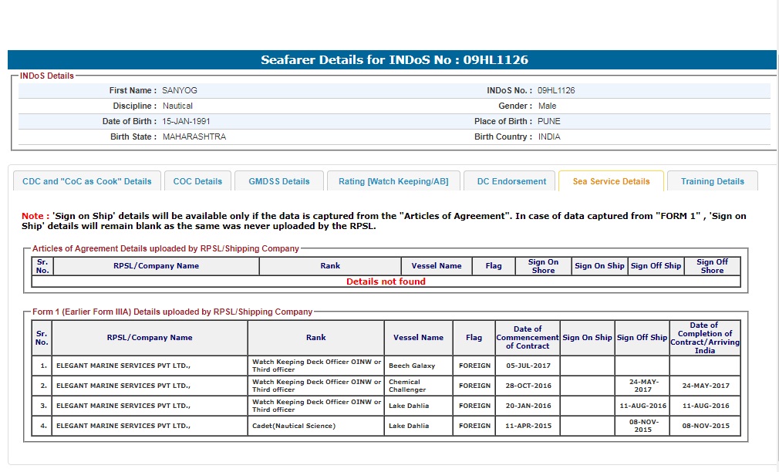Select the Chemical Challenger vessel cell
The image size is (779, 472).
[407, 386]
